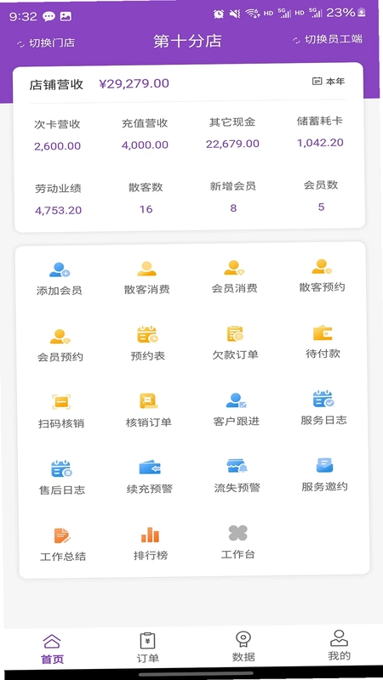
Task: Tap the 散客消费 walk-in consumption icon
Action: pyautogui.click(x=146, y=269)
